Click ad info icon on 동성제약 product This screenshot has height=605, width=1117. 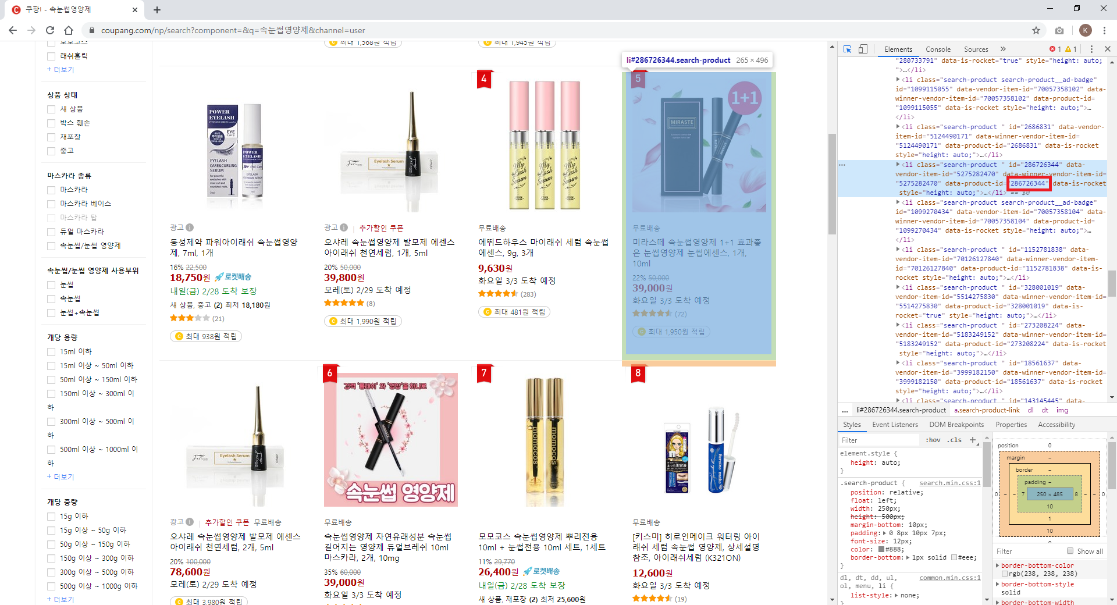[x=190, y=227]
